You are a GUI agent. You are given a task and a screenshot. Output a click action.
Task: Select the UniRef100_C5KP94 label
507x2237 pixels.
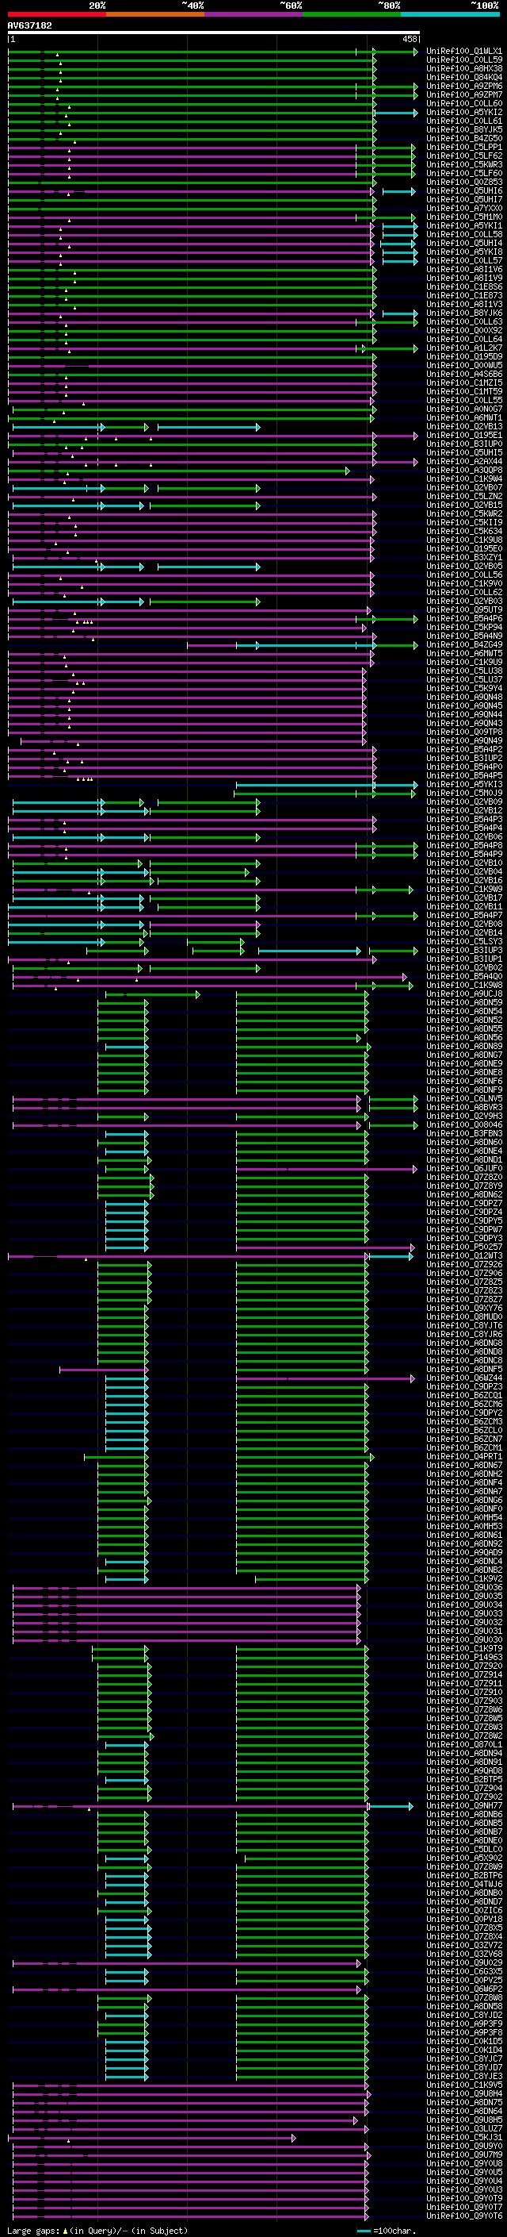click(464, 627)
